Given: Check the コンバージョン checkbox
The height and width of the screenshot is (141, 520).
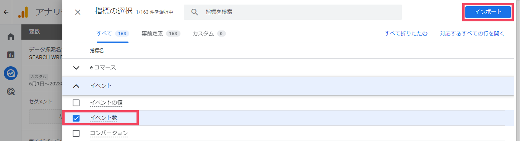Looking at the screenshot, I should tap(76, 133).
